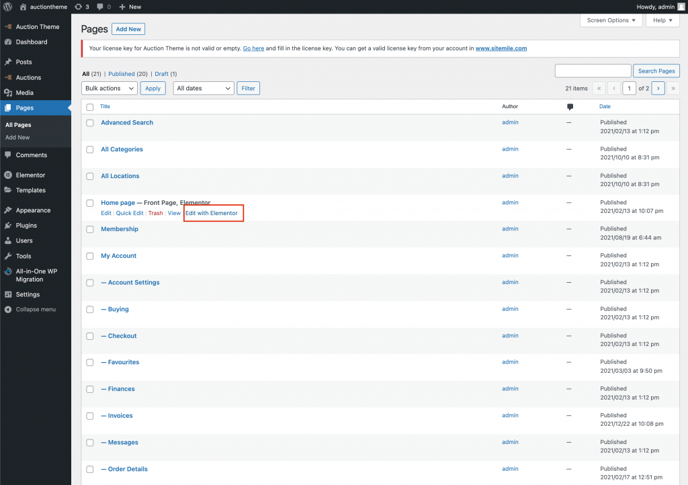Open Add New submenu item under Pages
This screenshot has width=688, height=485.
point(17,137)
